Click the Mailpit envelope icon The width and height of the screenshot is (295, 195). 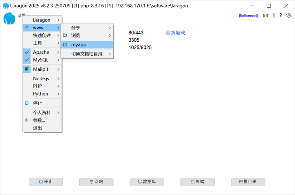click(x=27, y=69)
